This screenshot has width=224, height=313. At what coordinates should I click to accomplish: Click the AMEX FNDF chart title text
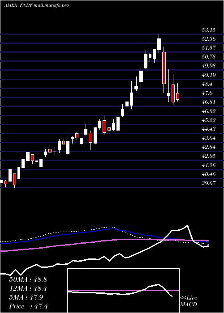(37, 5)
